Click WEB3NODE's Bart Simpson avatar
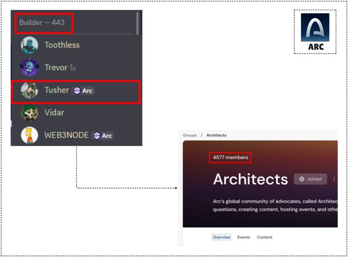Image resolution: width=348 pixels, height=257 pixels. (30, 135)
